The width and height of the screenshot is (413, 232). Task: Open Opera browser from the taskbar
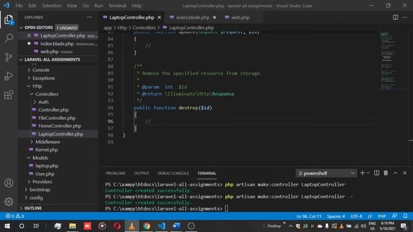coord(117,226)
